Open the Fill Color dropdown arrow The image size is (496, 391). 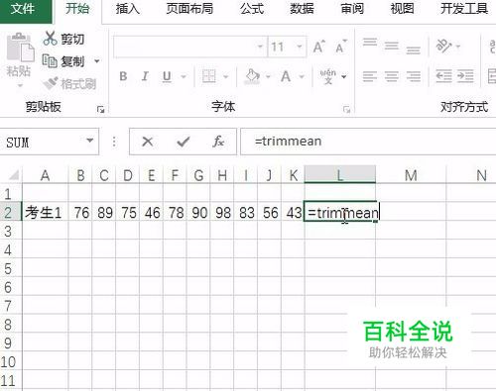(x=268, y=77)
